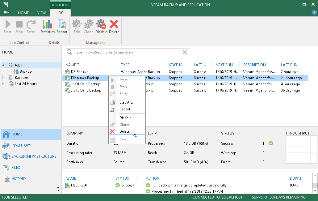Open Report from the ribbon

[x=62, y=27]
